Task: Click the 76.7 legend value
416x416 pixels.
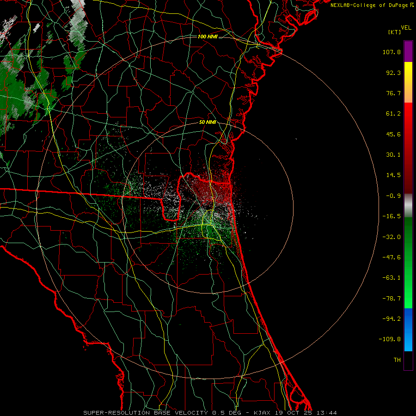Action: tap(393, 93)
